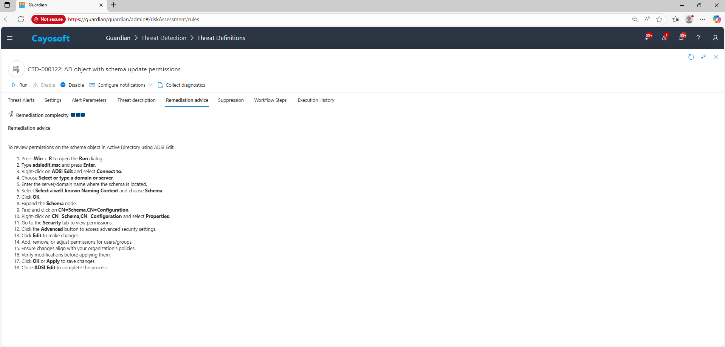Click the remediation complexity indicator bars
The height and width of the screenshot is (347, 725).
point(78,115)
